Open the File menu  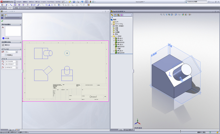[x=19, y=2]
